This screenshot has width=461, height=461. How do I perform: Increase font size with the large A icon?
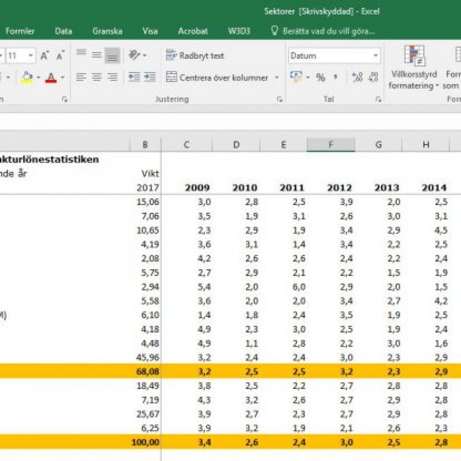(x=45, y=56)
